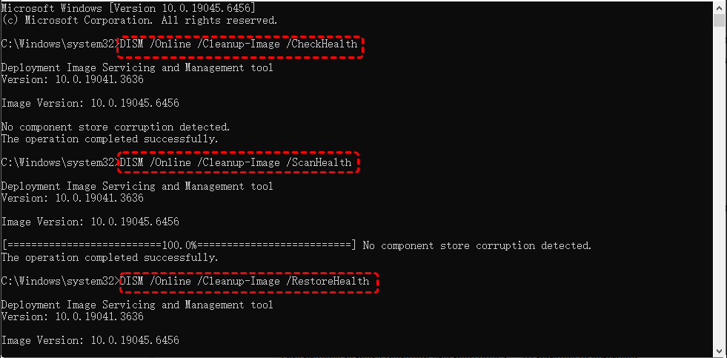Click the last "Version: 10.0.19041.3636" line

[73, 316]
